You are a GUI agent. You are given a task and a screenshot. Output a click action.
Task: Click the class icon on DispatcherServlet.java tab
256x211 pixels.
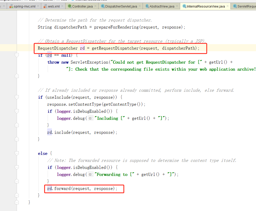point(103,6)
